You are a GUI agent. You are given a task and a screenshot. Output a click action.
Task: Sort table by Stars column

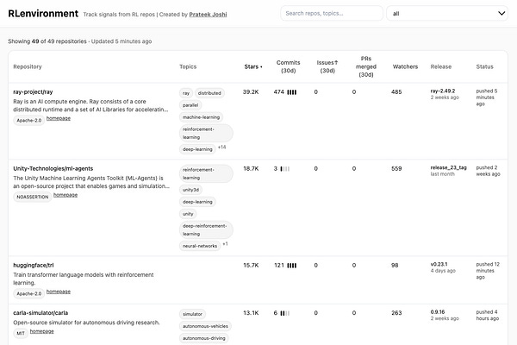[252, 66]
